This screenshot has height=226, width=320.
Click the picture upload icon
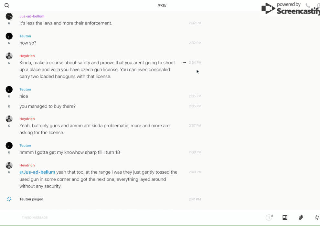(x=285, y=218)
